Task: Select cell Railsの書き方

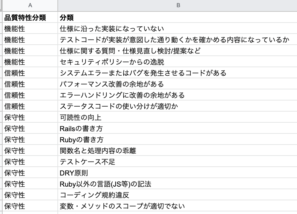Action: point(178,129)
